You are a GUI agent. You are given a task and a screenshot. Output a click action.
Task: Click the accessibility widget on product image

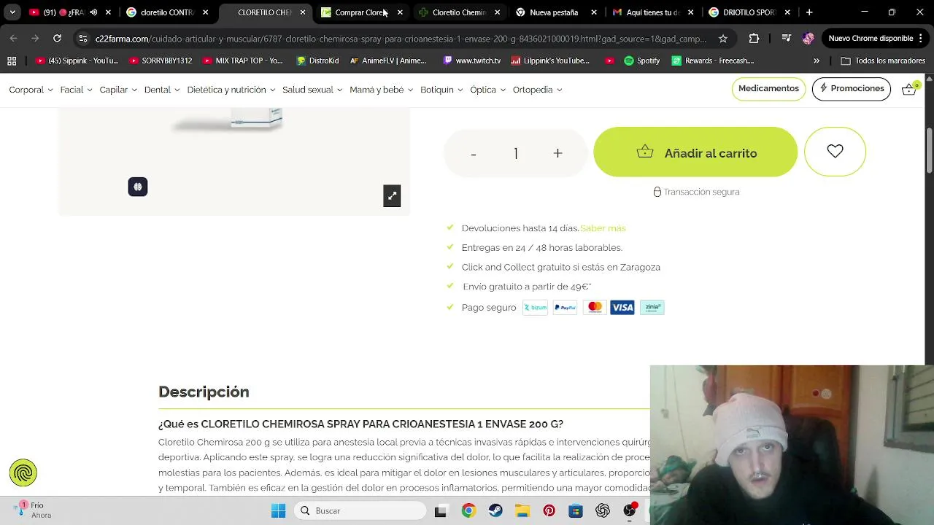tap(138, 187)
